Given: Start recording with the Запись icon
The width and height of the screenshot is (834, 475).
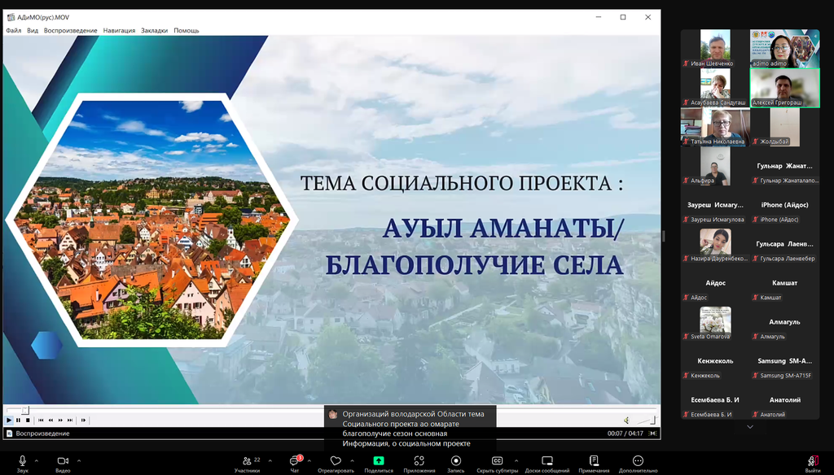Looking at the screenshot, I should click(455, 461).
